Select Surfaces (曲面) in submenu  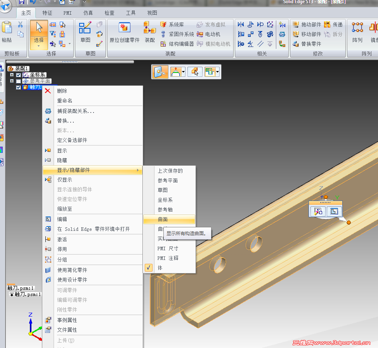(x=169, y=219)
